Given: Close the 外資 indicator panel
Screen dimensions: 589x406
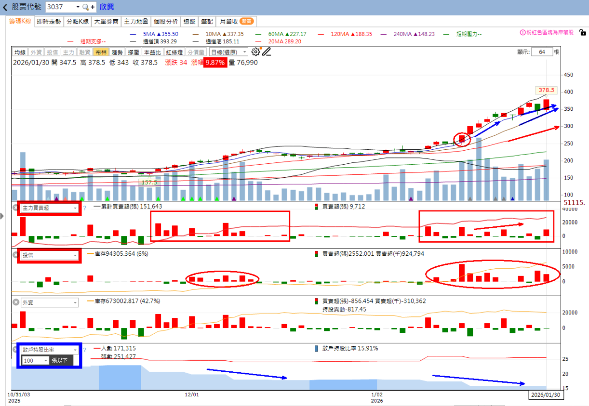Looking at the screenshot, I should point(15,302).
